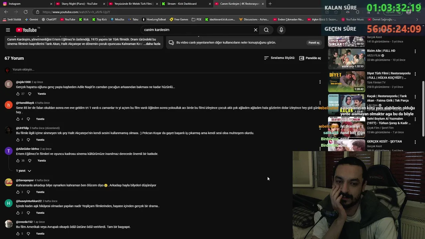The width and height of the screenshot is (425, 239).
Task: Focus the YouTube search input field
Action: 197,30
